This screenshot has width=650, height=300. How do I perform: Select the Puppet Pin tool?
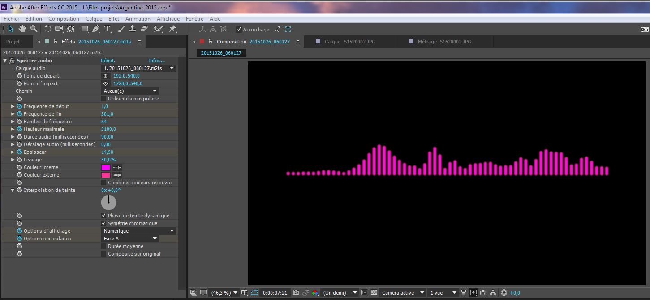172,29
